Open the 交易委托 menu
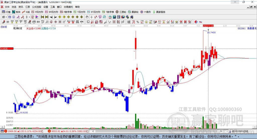Image resolution: width=257 pixels, height=139 pixels. (x=68, y=7)
